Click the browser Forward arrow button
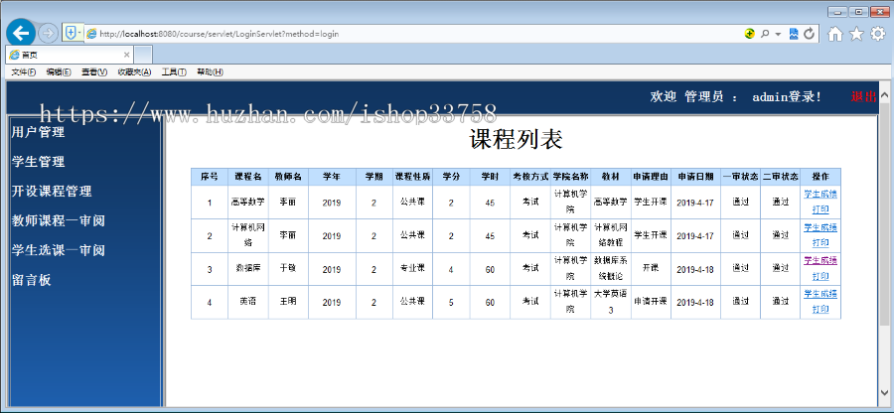Screen dimensions: 894x413 tap(48, 34)
